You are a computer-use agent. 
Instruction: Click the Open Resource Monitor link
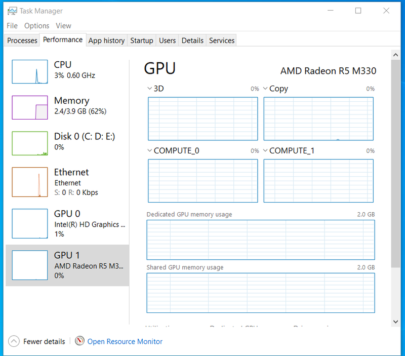click(125, 341)
